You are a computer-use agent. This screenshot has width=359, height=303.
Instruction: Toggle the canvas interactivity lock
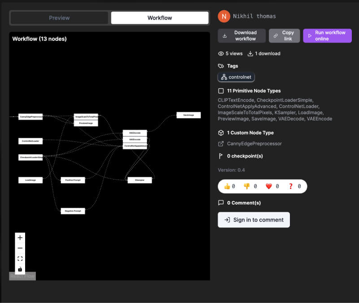coord(20,269)
